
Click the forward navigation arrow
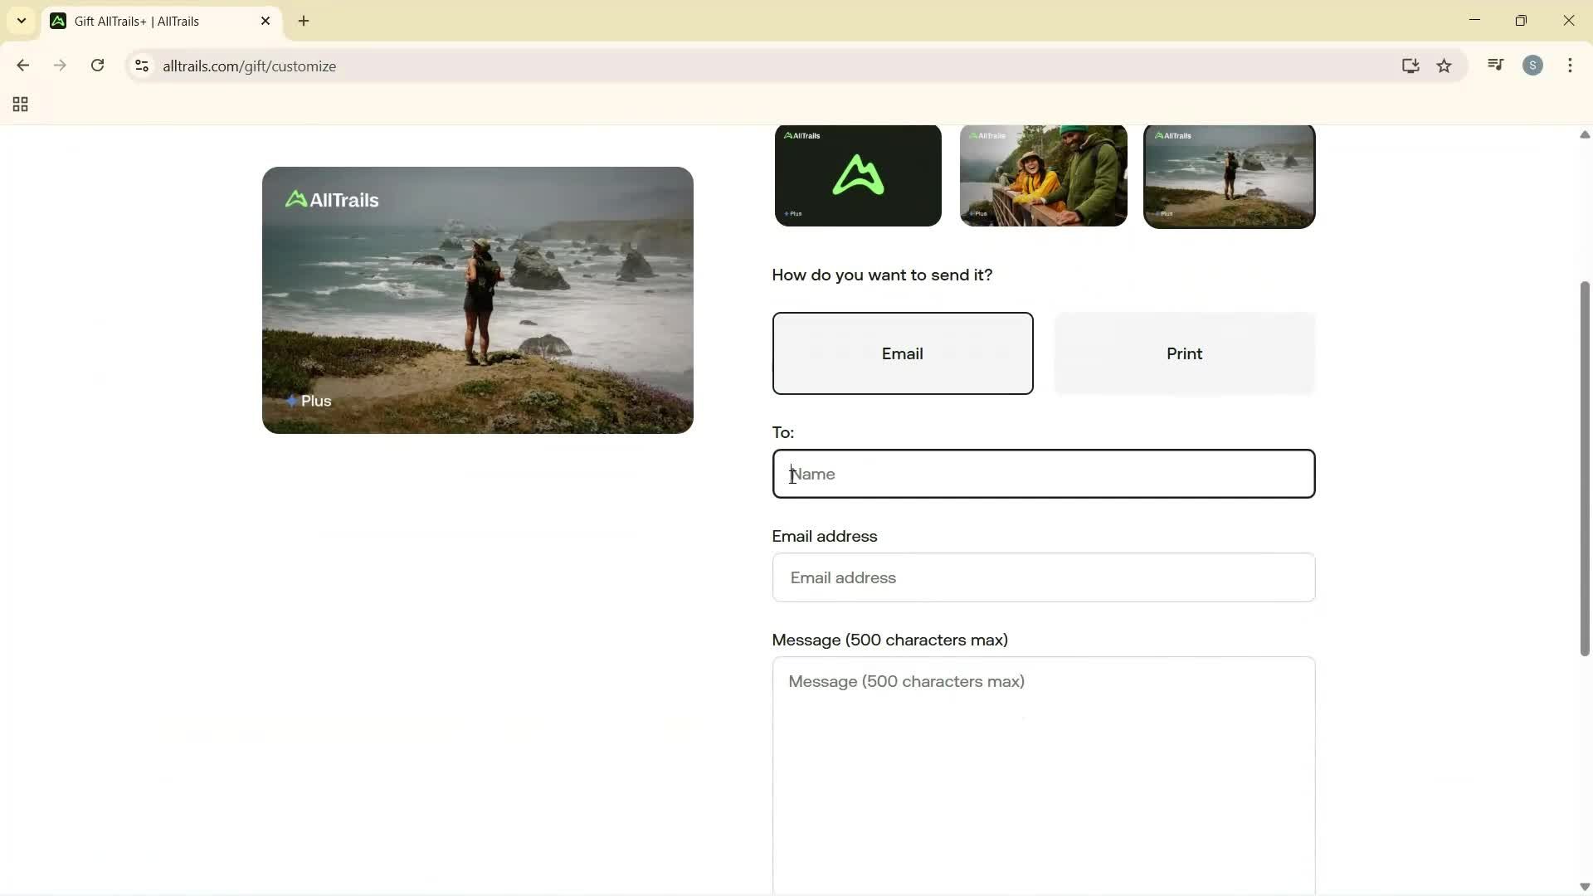60,66
